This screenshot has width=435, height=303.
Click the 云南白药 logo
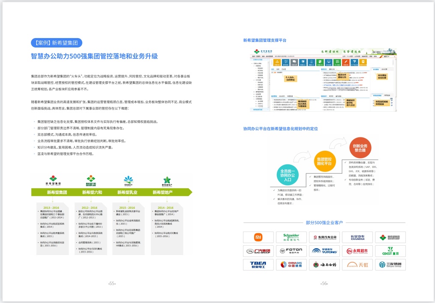coord(324,265)
